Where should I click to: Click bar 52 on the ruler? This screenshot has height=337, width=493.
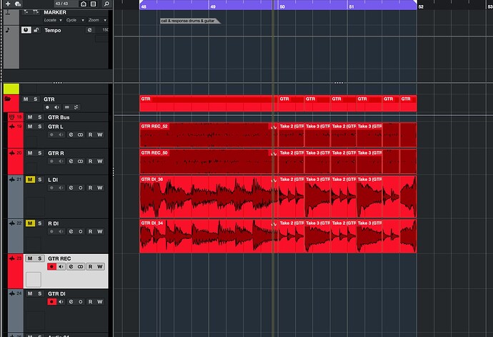(x=421, y=6)
